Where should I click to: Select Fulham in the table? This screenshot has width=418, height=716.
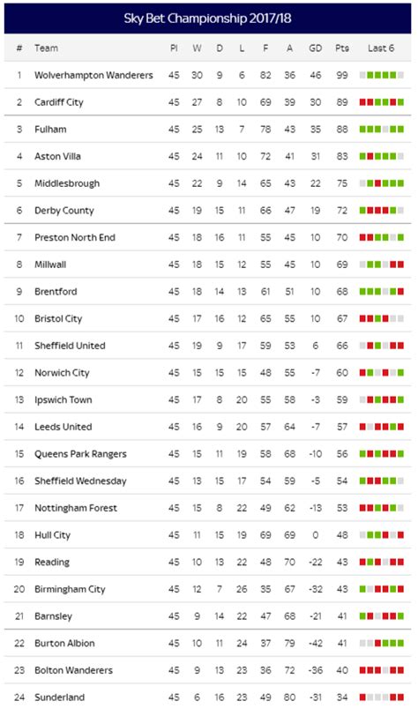pyautogui.click(x=50, y=130)
